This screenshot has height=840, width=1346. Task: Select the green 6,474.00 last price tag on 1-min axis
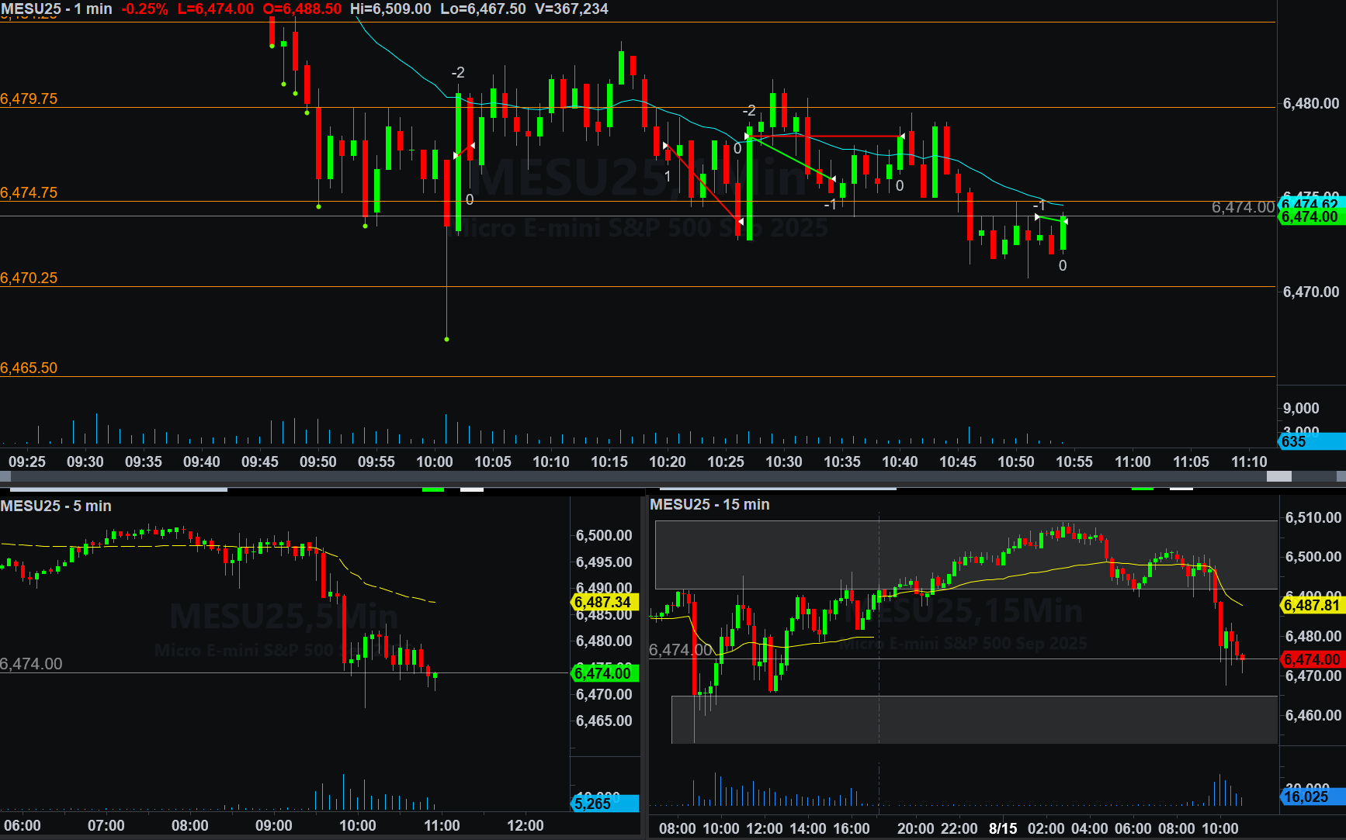pos(1310,217)
